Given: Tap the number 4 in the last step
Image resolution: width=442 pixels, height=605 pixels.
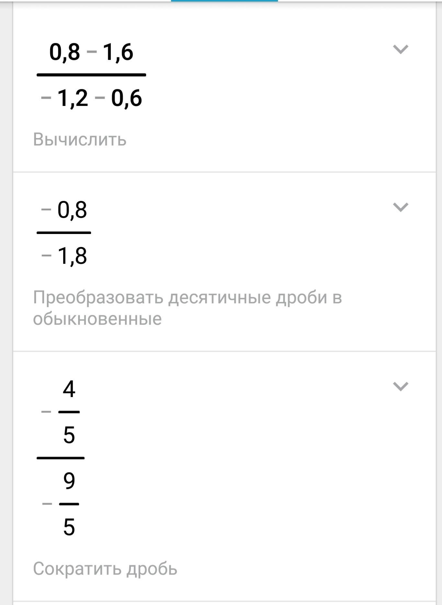Looking at the screenshot, I should click(69, 389).
